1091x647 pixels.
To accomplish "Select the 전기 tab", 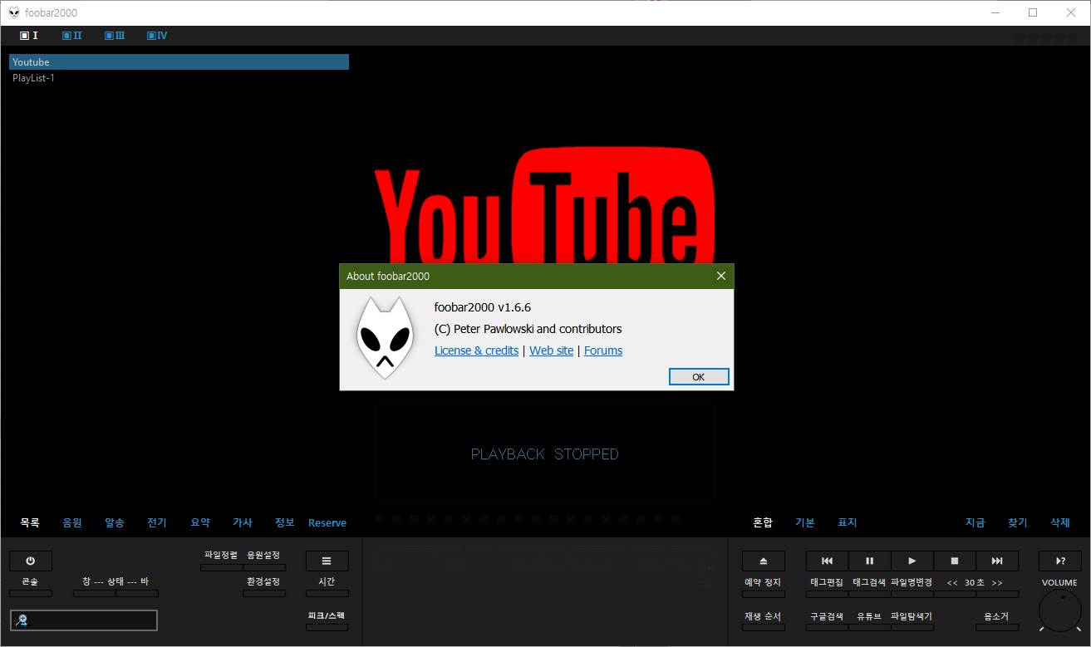I will click(x=157, y=522).
